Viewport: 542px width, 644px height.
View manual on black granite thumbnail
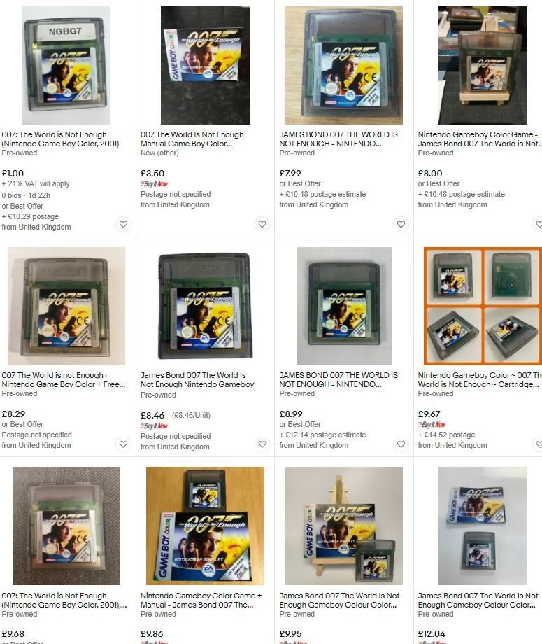205,65
